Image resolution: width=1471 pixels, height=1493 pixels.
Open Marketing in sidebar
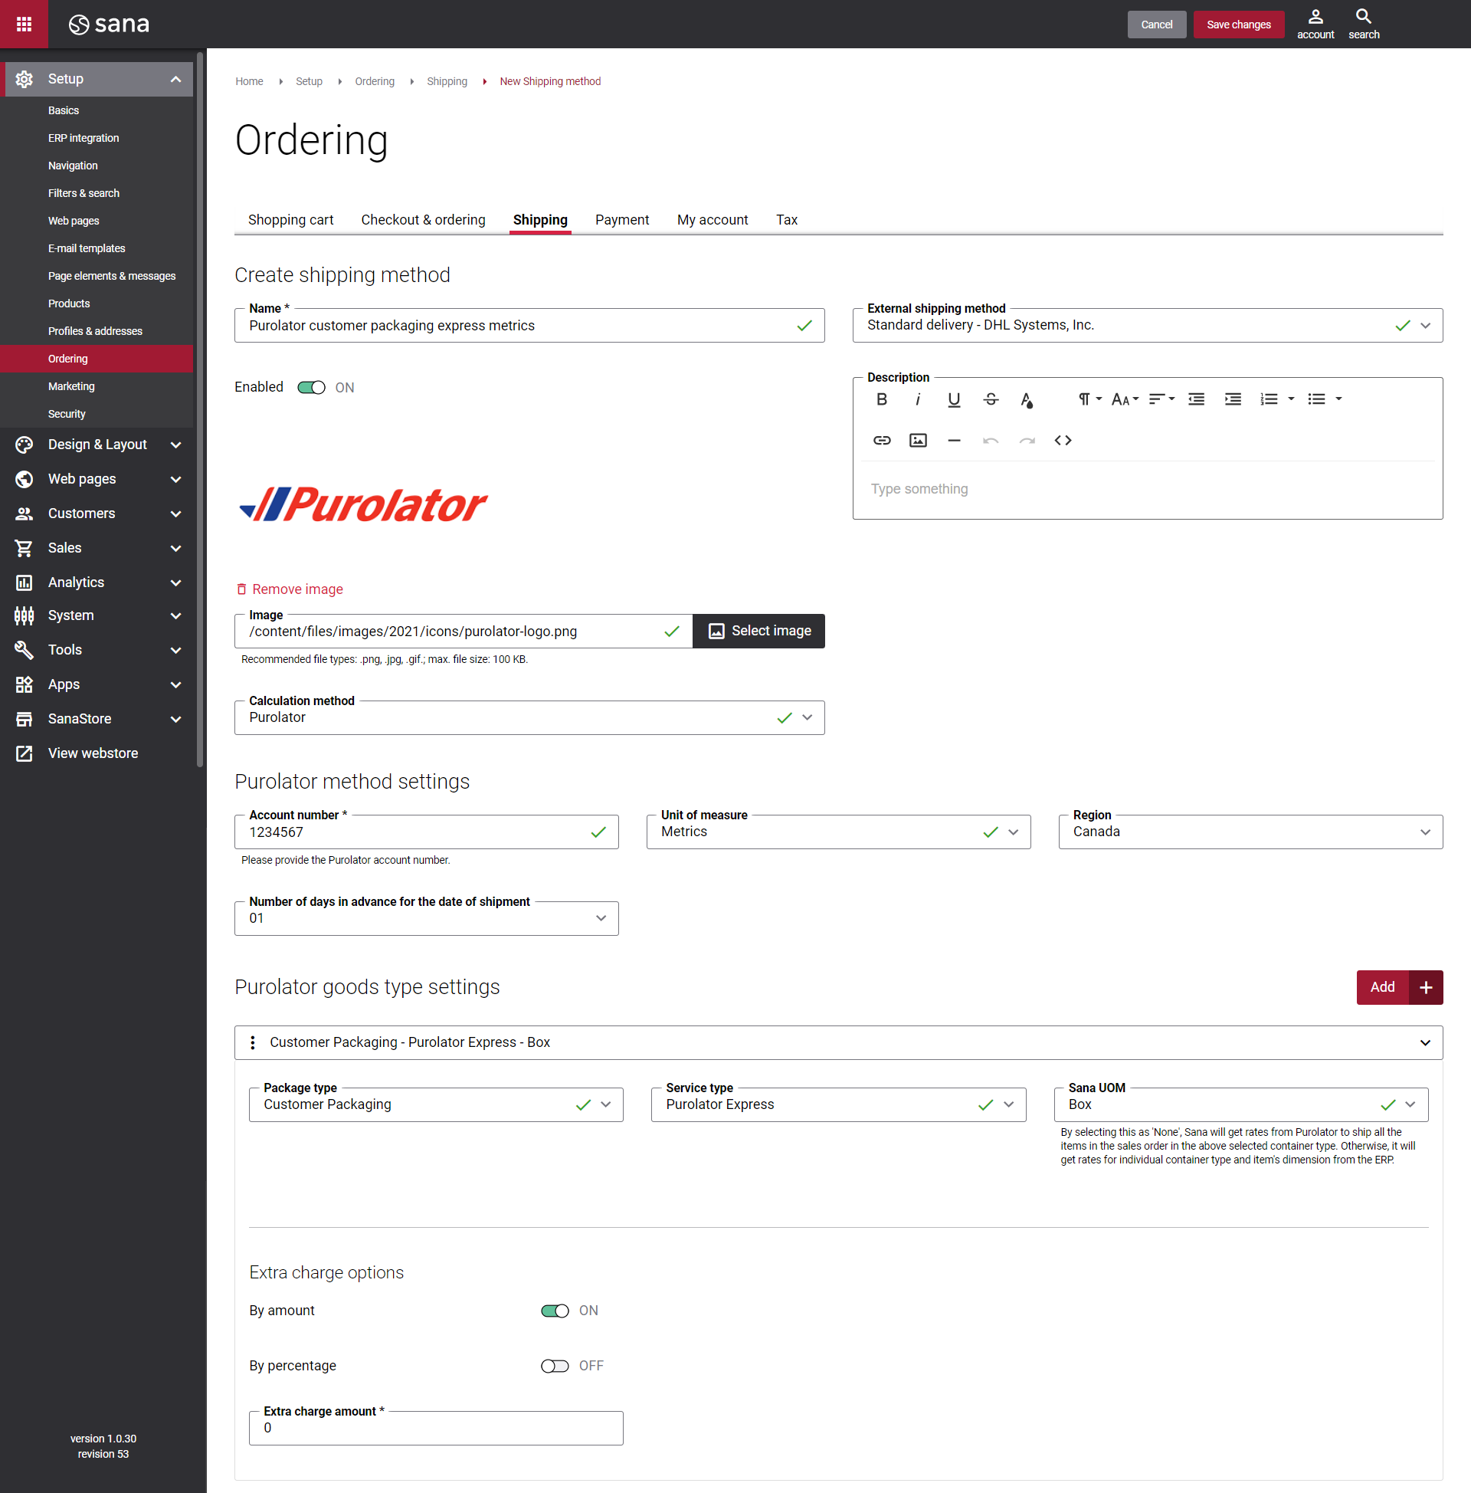[x=71, y=386]
